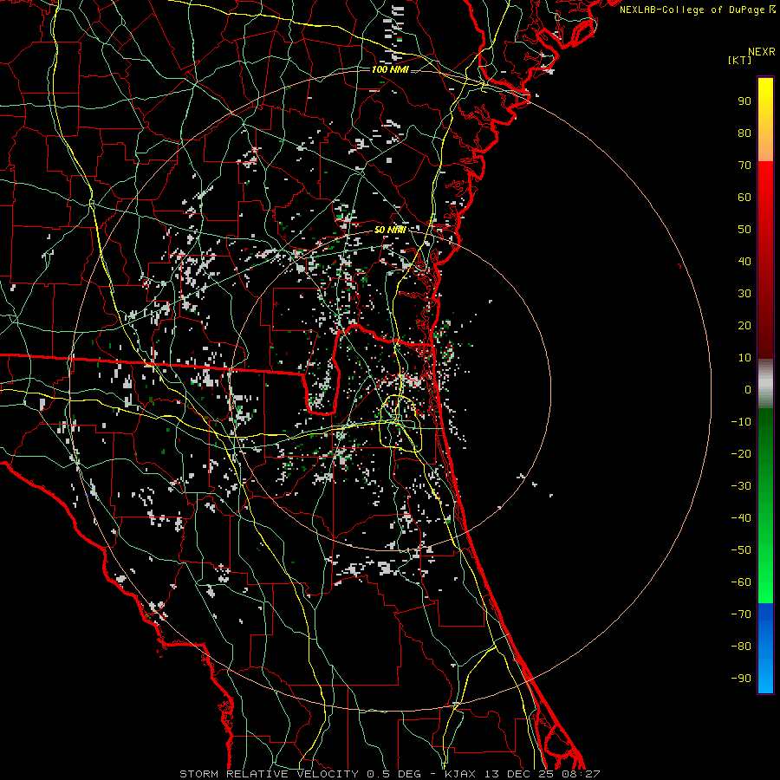The width and height of the screenshot is (780, 780).
Task: Click the -10 value on velocity scale
Action: point(741,422)
